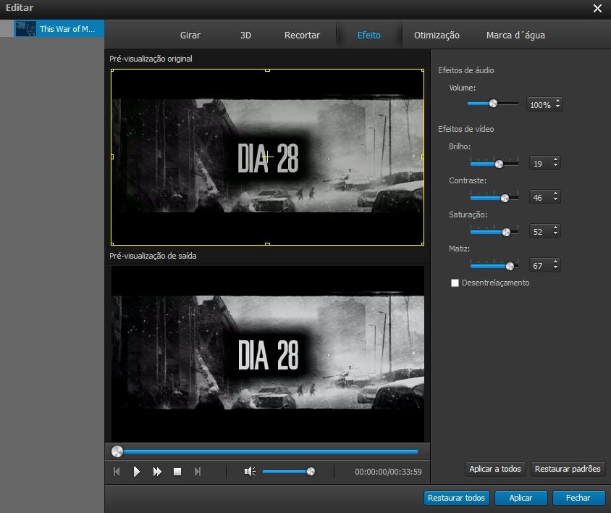Image resolution: width=611 pixels, height=513 pixels.
Task: Click the Saturação slider handle
Action: (506, 233)
